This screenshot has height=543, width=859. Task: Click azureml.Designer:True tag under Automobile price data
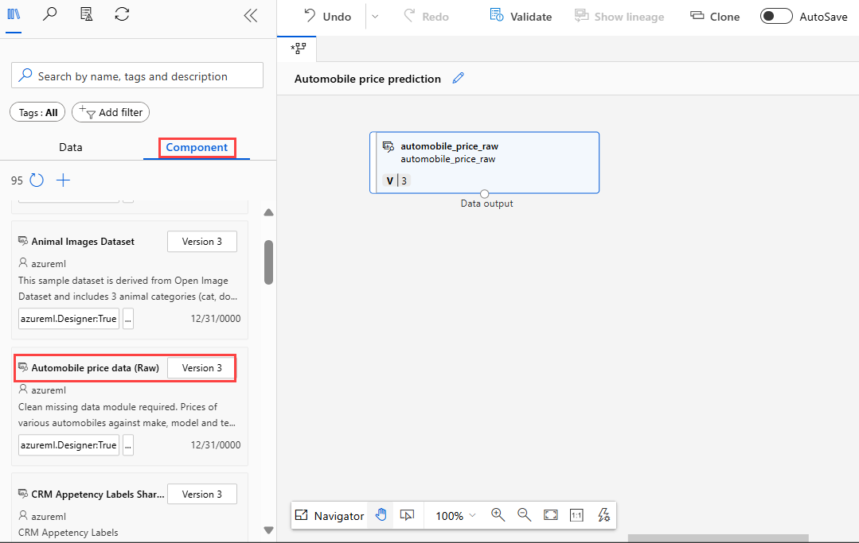[68, 444]
